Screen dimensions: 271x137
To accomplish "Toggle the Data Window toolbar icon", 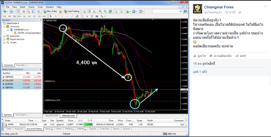I will click(24, 11).
